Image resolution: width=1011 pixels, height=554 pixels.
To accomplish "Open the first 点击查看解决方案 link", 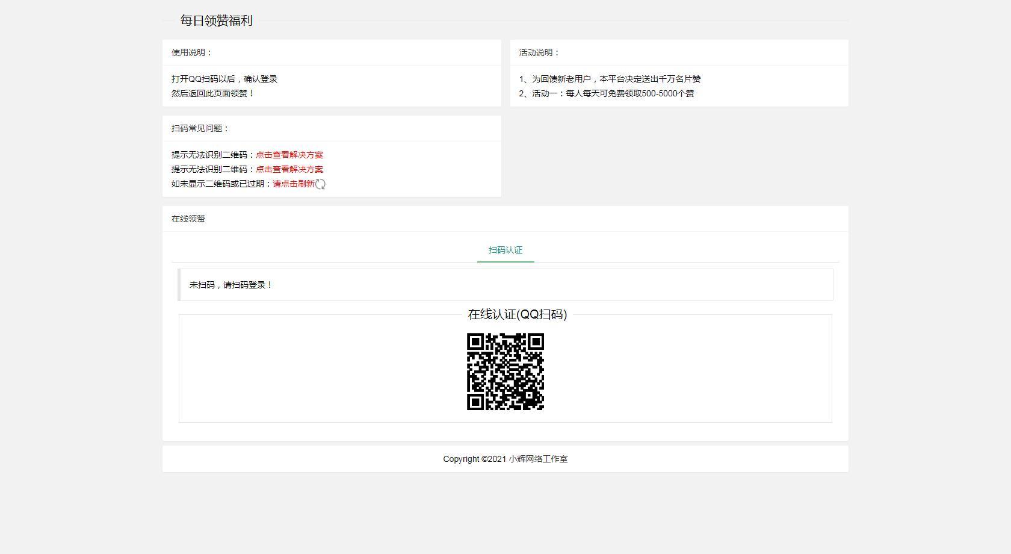I will pos(289,155).
